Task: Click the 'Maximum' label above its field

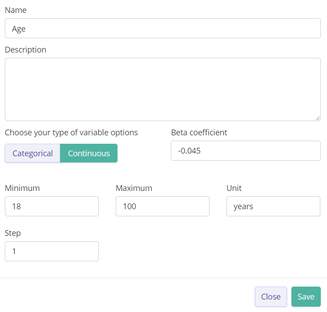Action: click(x=134, y=188)
